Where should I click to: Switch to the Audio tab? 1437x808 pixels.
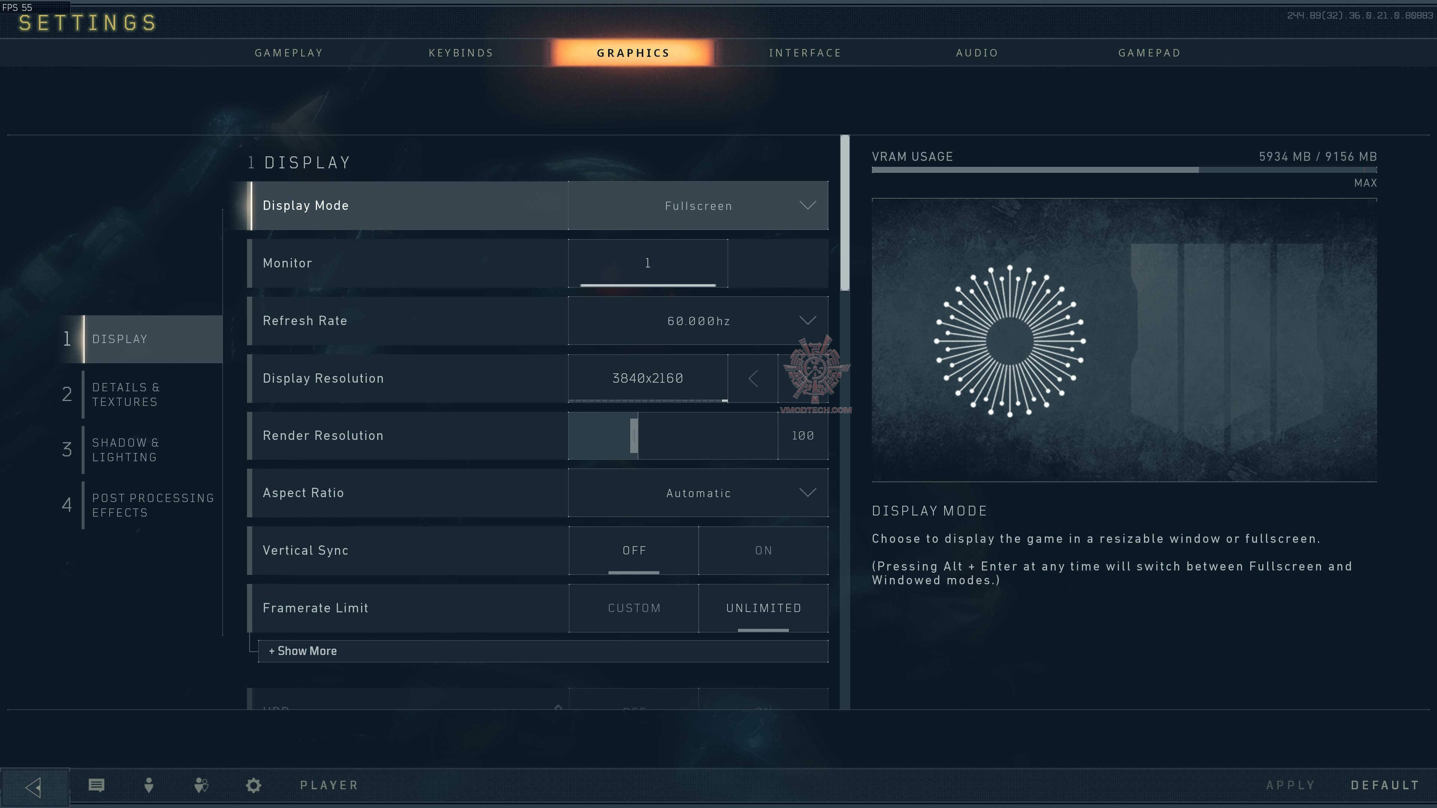[977, 53]
